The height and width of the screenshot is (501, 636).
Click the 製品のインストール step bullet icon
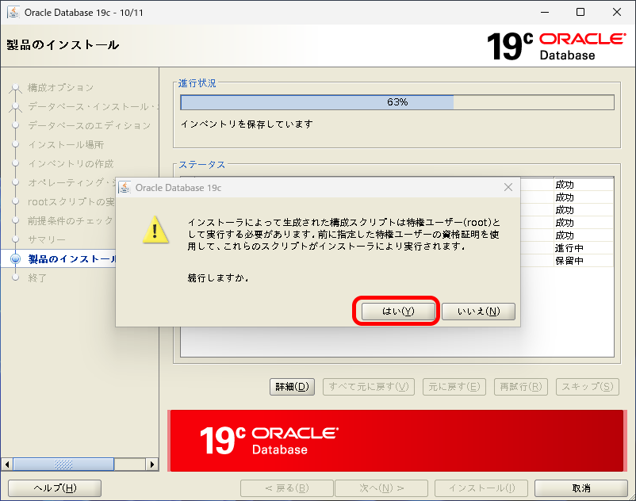[x=15, y=259]
